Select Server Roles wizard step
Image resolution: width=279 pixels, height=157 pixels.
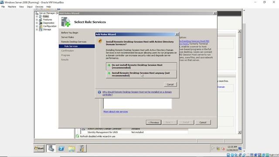click(x=68, y=37)
